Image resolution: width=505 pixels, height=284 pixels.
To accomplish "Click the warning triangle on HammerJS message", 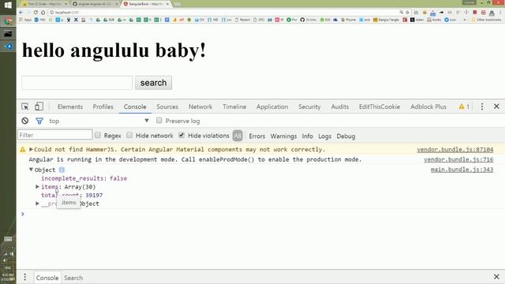I will pyautogui.click(x=23, y=149).
